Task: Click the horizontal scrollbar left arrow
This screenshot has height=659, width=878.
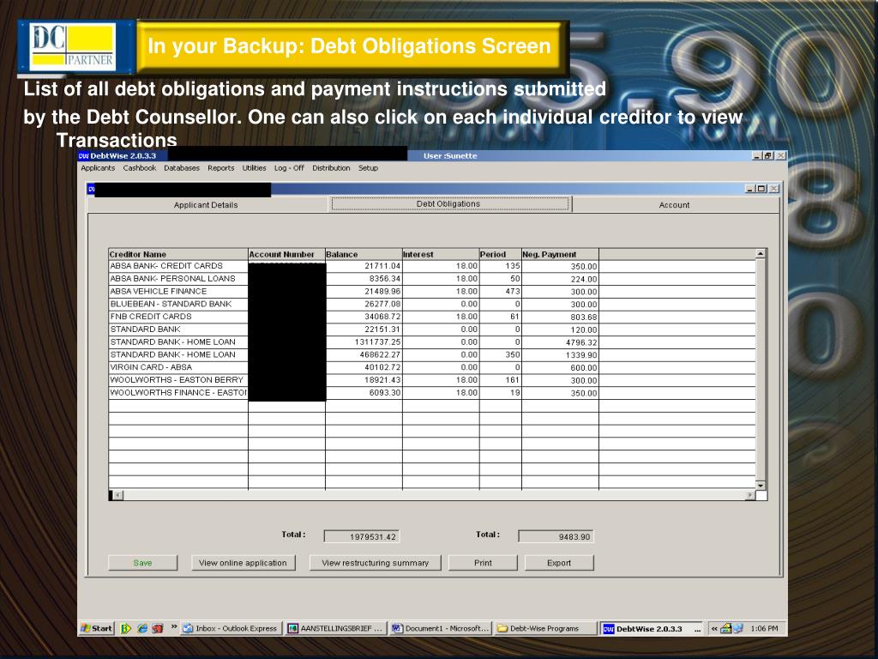Action: click(x=118, y=495)
